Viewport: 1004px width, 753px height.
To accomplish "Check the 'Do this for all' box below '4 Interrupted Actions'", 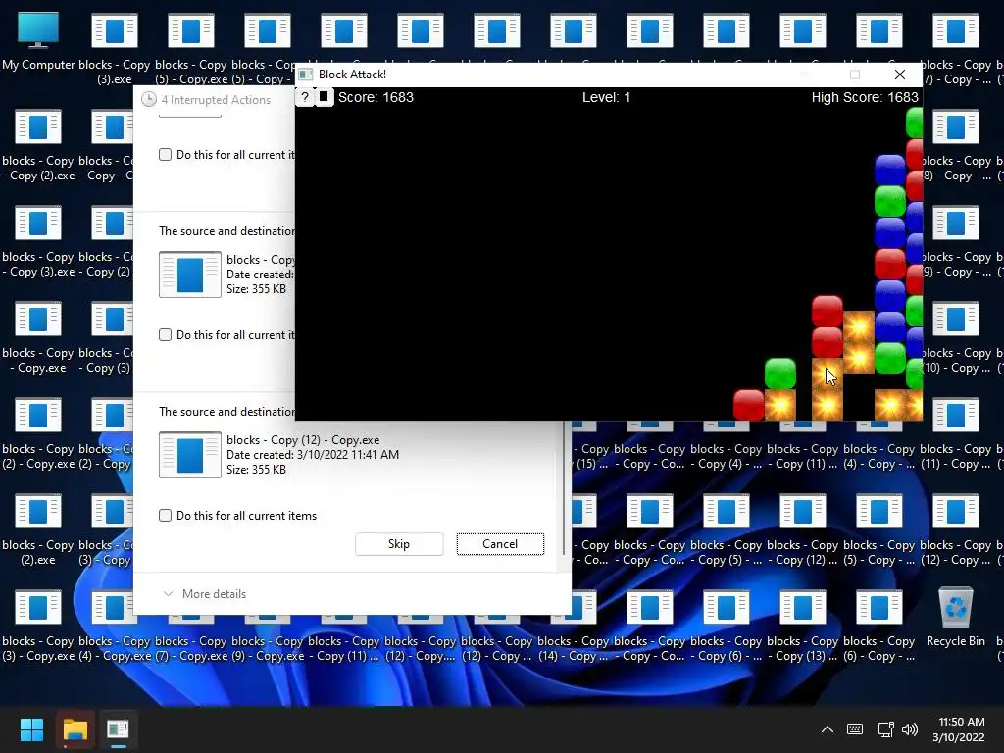I will [x=165, y=154].
